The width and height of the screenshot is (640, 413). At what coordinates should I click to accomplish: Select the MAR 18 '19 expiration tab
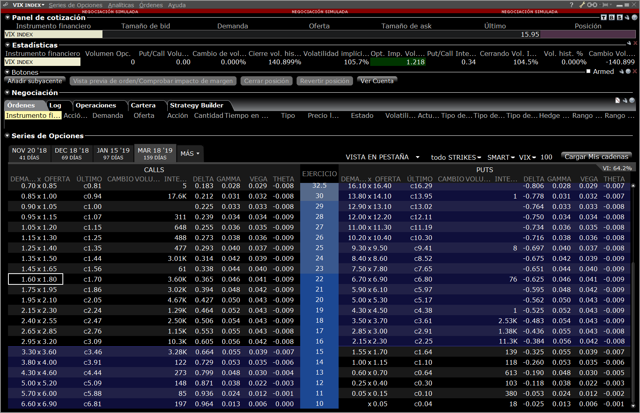coord(155,153)
